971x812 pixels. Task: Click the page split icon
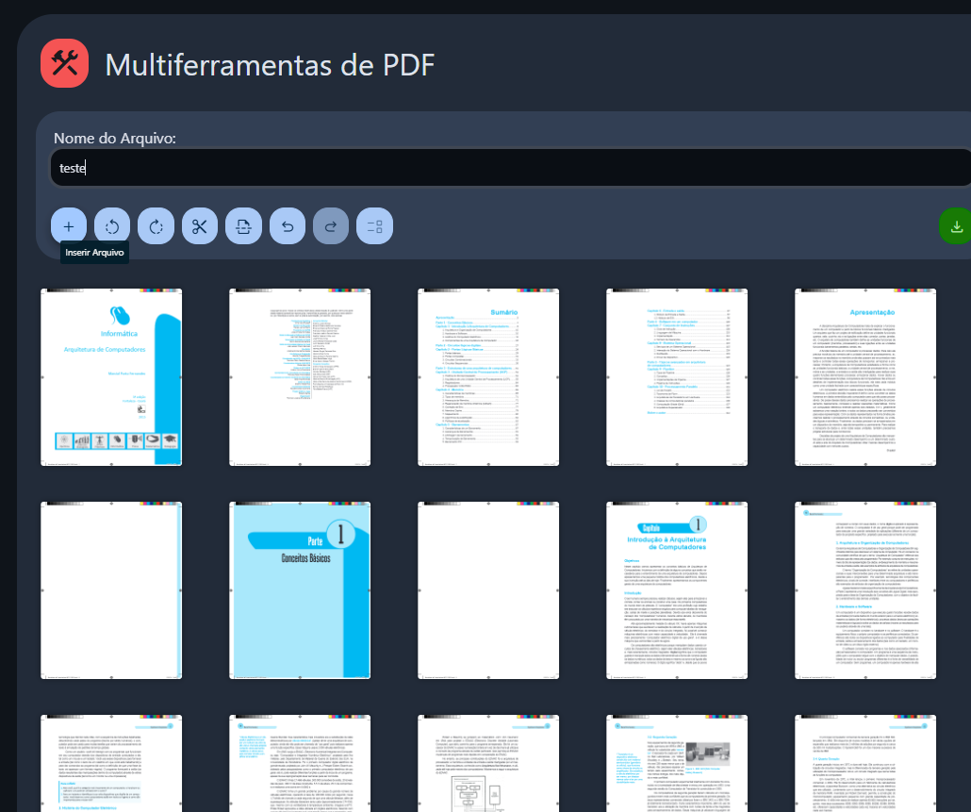pos(243,226)
